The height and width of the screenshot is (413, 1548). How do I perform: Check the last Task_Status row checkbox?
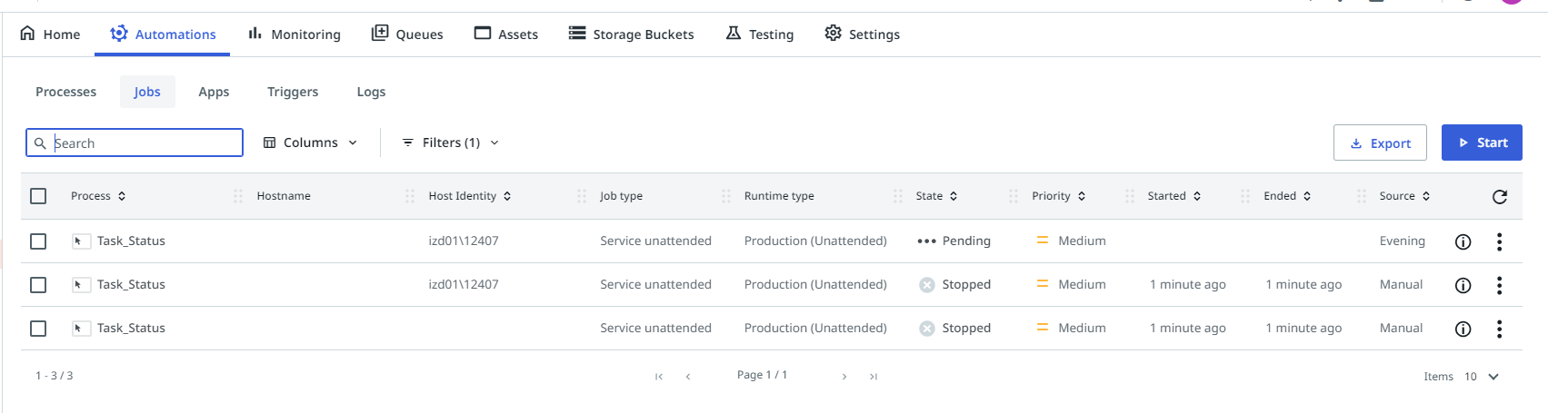click(x=38, y=329)
